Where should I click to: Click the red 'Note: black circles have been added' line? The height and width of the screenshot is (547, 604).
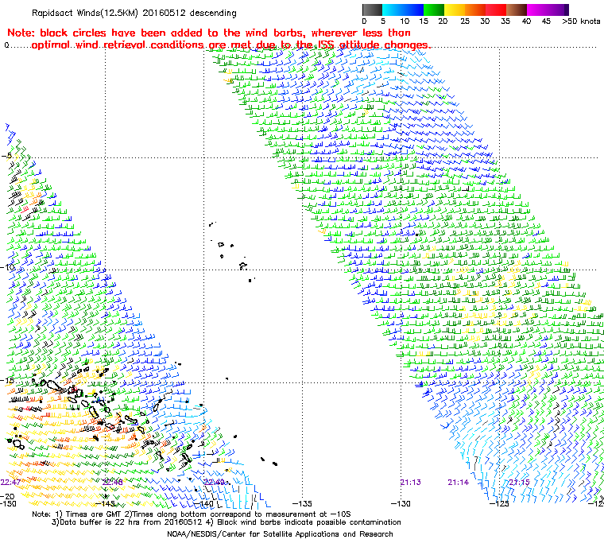pos(209,33)
